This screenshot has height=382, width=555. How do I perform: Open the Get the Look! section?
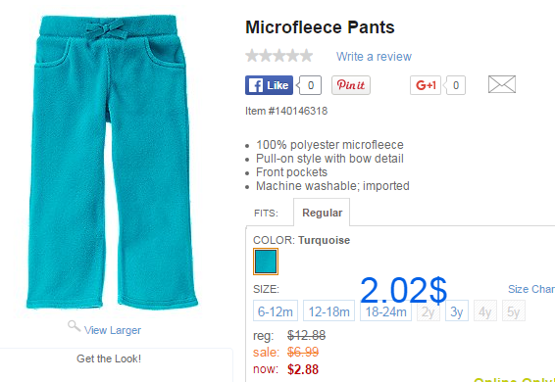point(109,358)
